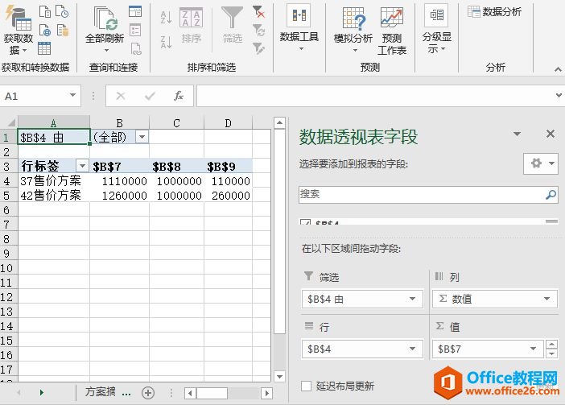This screenshot has width=565, height=405.
Task: Click the 数据分析 (Data Analysis) button
Action: pyautogui.click(x=494, y=12)
